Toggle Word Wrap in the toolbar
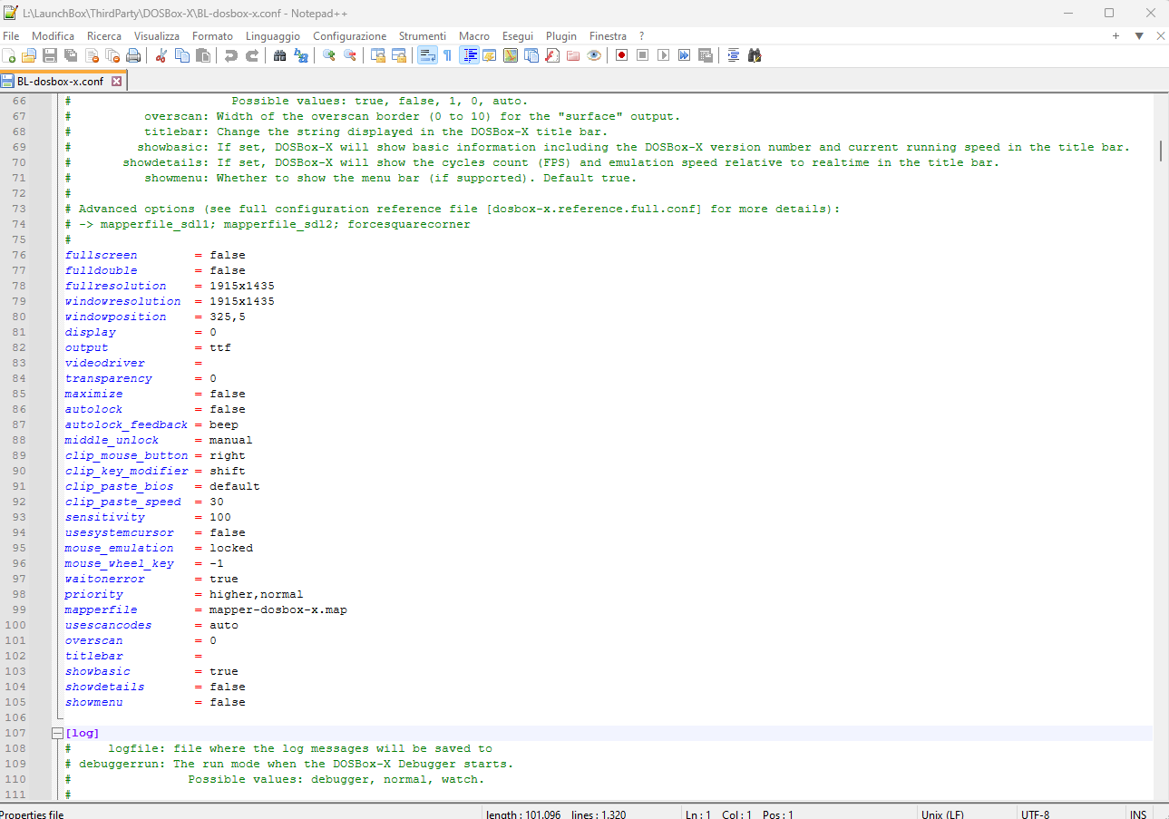Image resolution: width=1169 pixels, height=819 pixels. tap(427, 55)
